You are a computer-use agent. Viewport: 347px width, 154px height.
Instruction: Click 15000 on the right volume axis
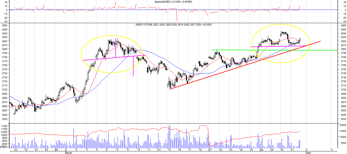click(x=343, y=131)
